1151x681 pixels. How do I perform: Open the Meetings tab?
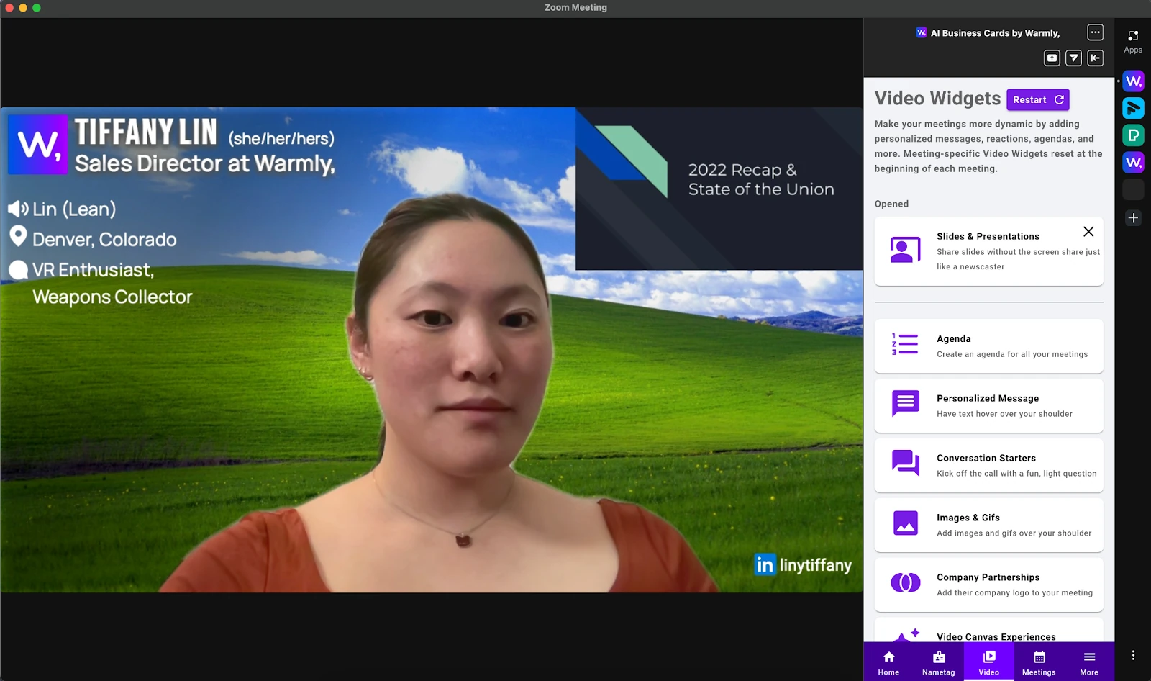1039,662
